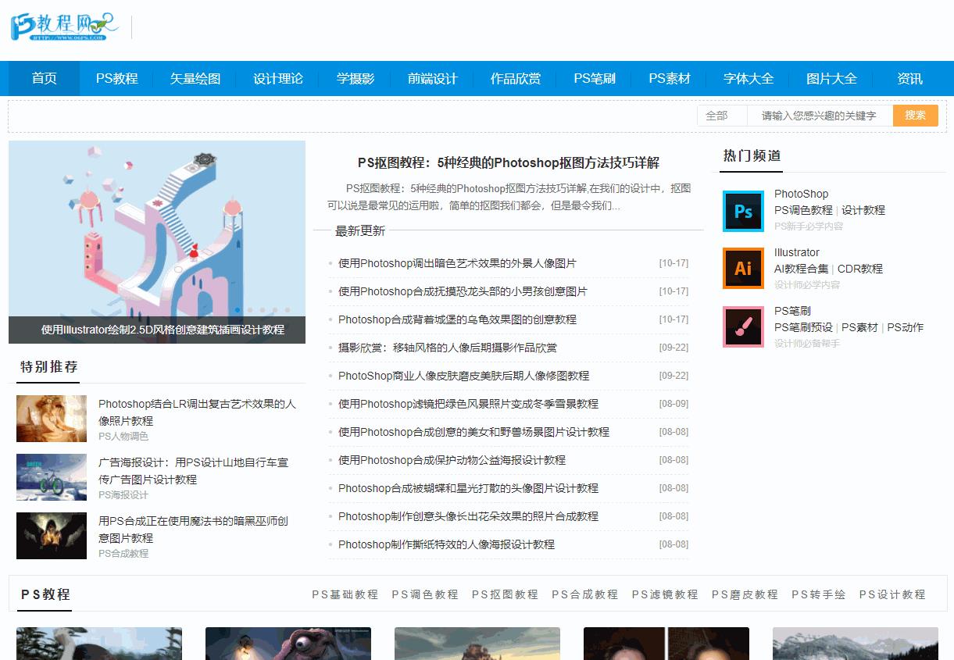Open the PS抠图教程 headline article

(x=509, y=162)
